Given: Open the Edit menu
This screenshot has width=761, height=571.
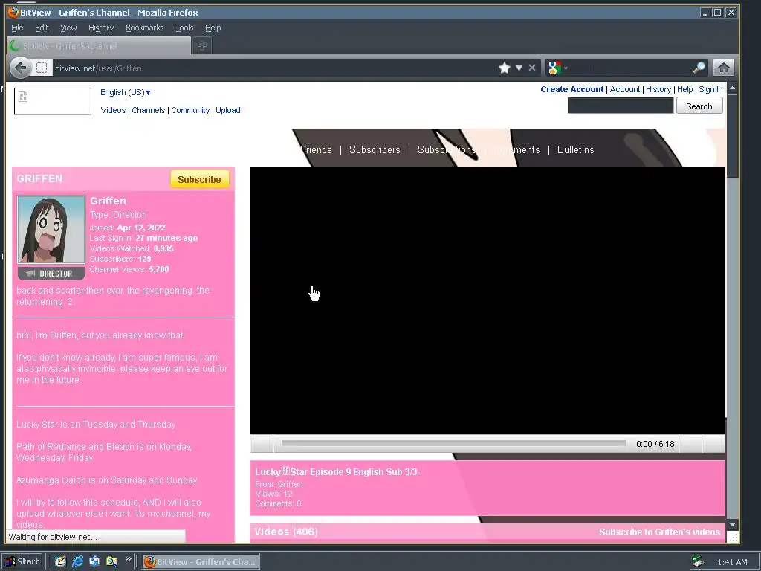Looking at the screenshot, I should click(x=42, y=28).
